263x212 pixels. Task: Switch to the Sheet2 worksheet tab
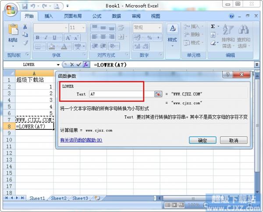[58, 198]
